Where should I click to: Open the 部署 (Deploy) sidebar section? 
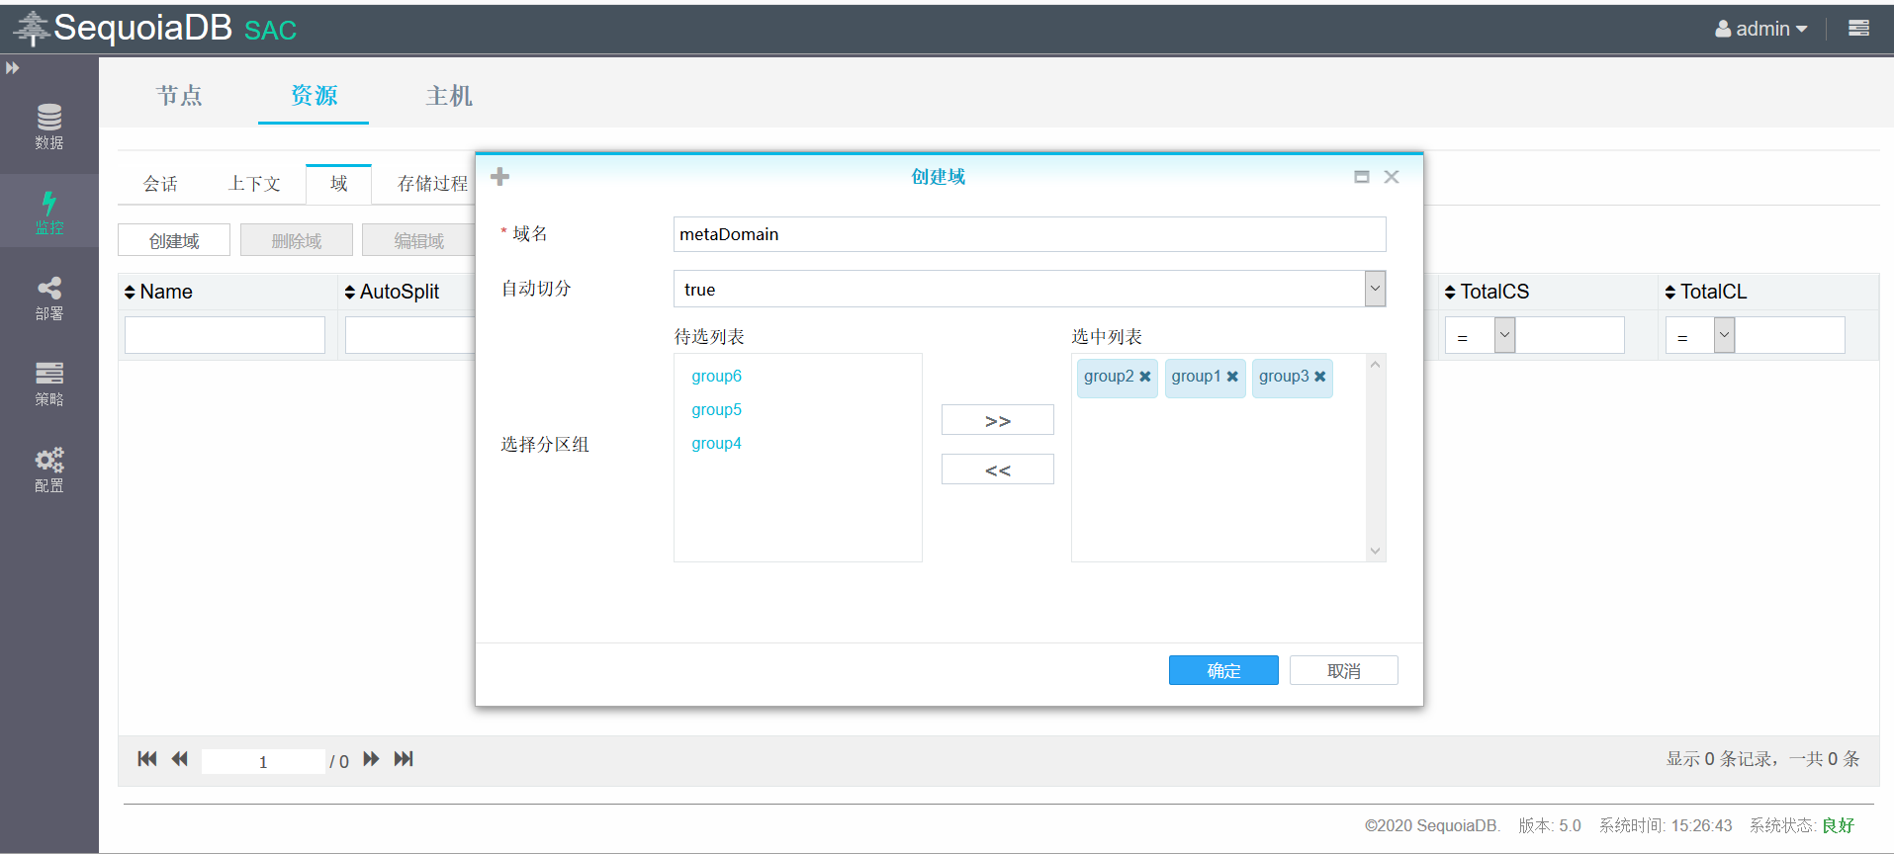tap(48, 299)
